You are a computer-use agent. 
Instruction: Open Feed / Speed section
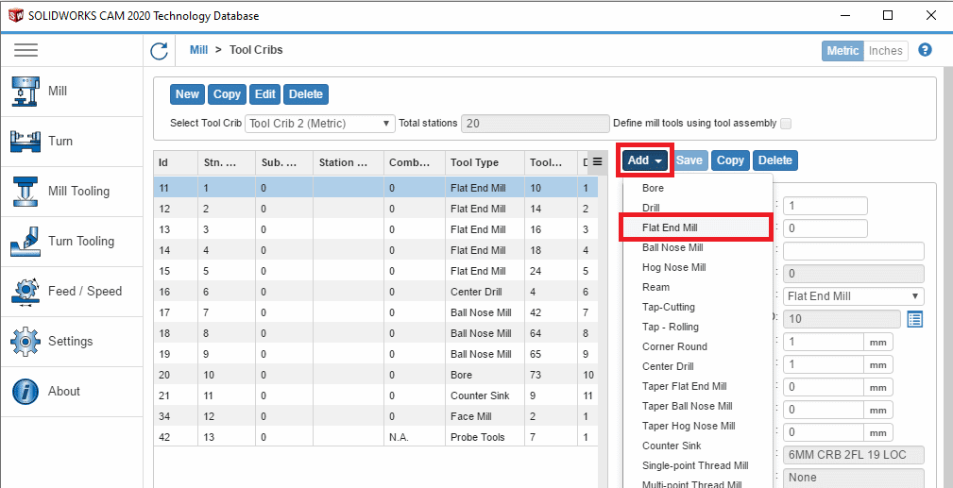tap(72, 291)
